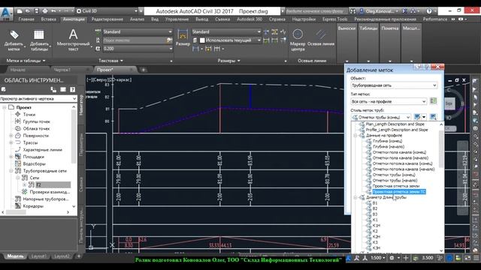The width and height of the screenshot is (481, 270).
Task: Select the Трассы tree item
Action: pos(30,142)
